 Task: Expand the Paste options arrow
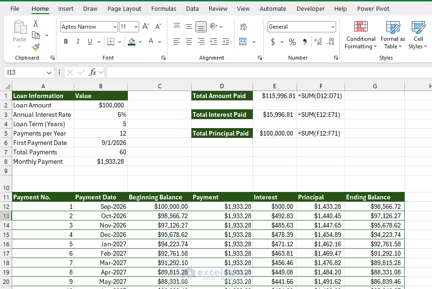click(19, 47)
